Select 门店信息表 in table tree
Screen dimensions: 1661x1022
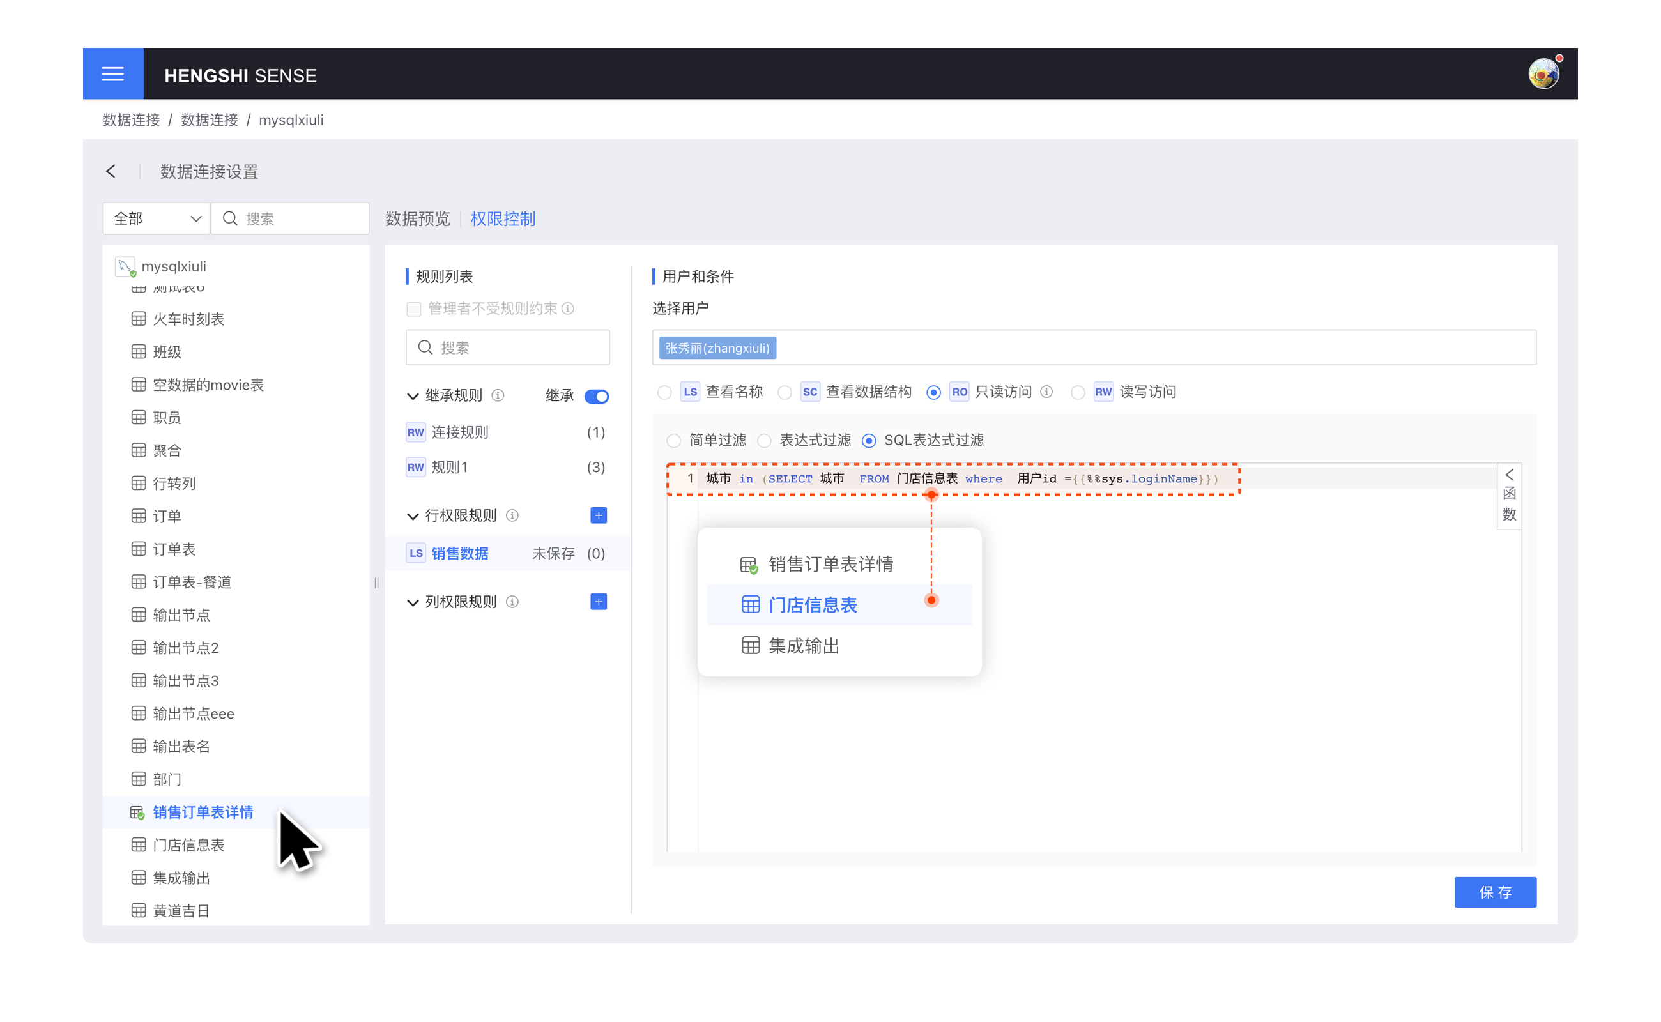pos(235,845)
